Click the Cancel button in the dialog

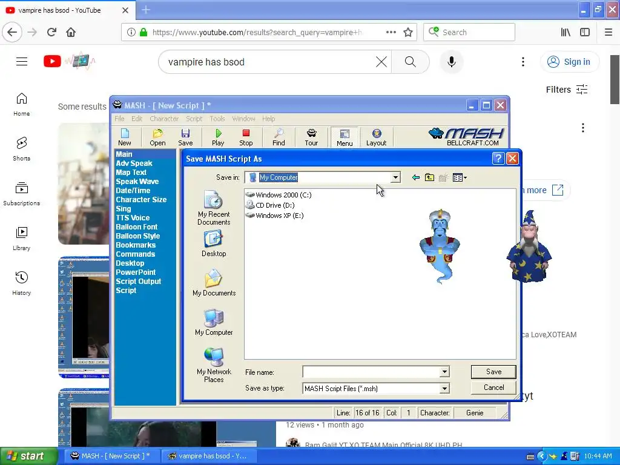493,387
